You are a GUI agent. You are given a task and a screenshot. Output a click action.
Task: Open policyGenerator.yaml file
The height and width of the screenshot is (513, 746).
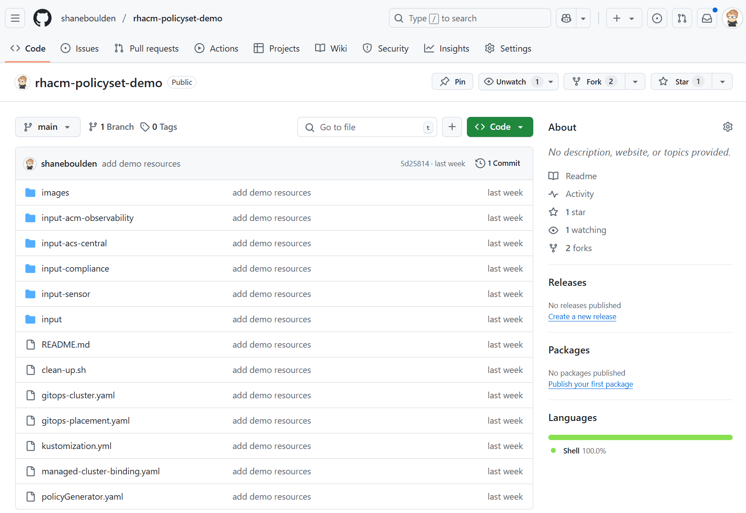(x=82, y=497)
